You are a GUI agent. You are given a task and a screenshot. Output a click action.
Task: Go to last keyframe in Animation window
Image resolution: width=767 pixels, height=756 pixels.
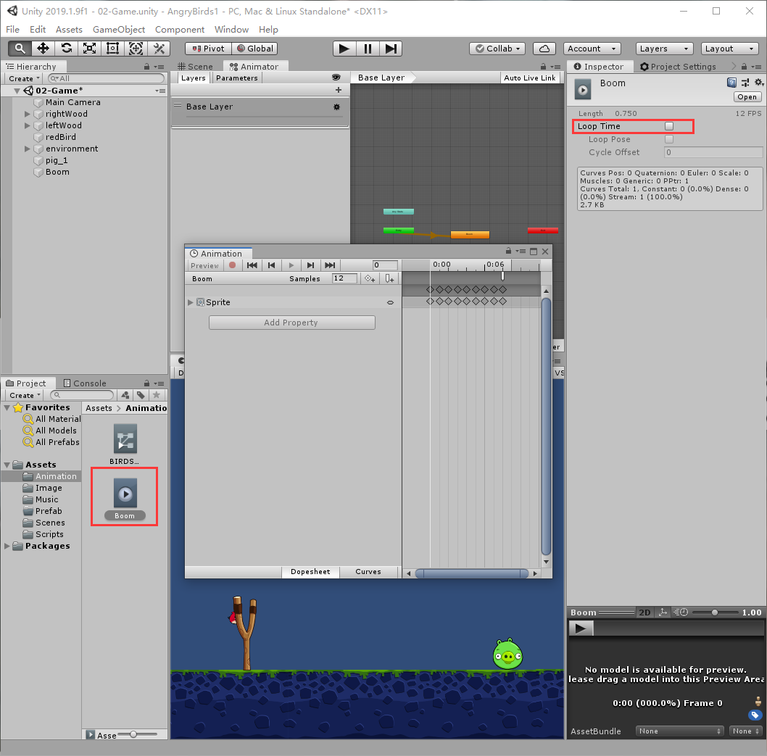click(330, 265)
